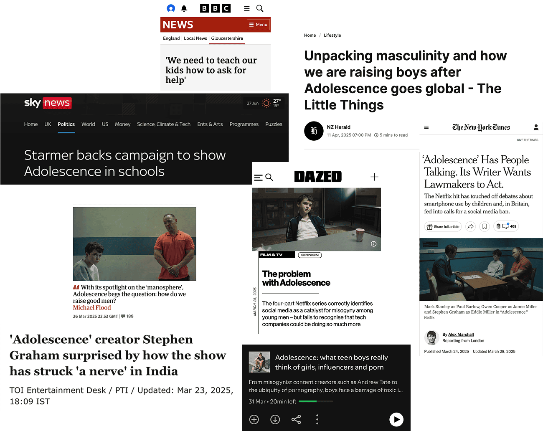Click the podcast download icon

click(x=275, y=419)
